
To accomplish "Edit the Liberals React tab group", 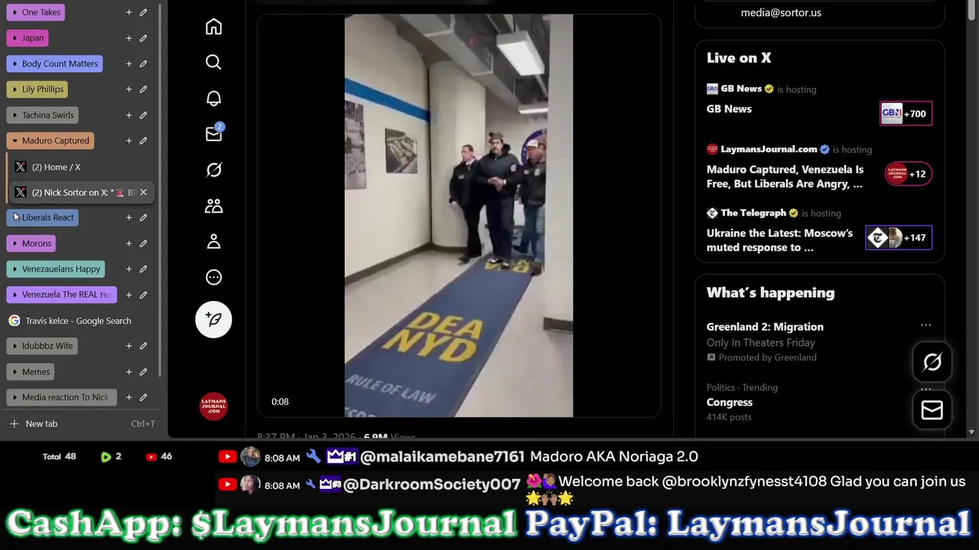I will pyautogui.click(x=143, y=218).
